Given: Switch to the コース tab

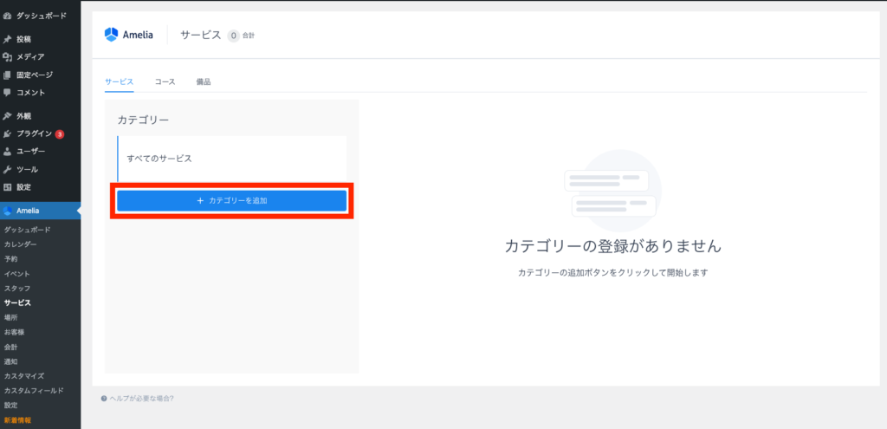Looking at the screenshot, I should coord(165,82).
